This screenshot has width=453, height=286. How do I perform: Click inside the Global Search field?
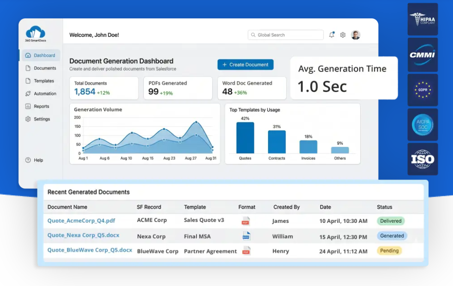point(286,35)
